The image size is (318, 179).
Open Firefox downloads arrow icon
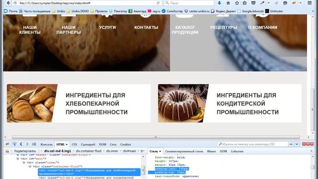tap(219, 3)
